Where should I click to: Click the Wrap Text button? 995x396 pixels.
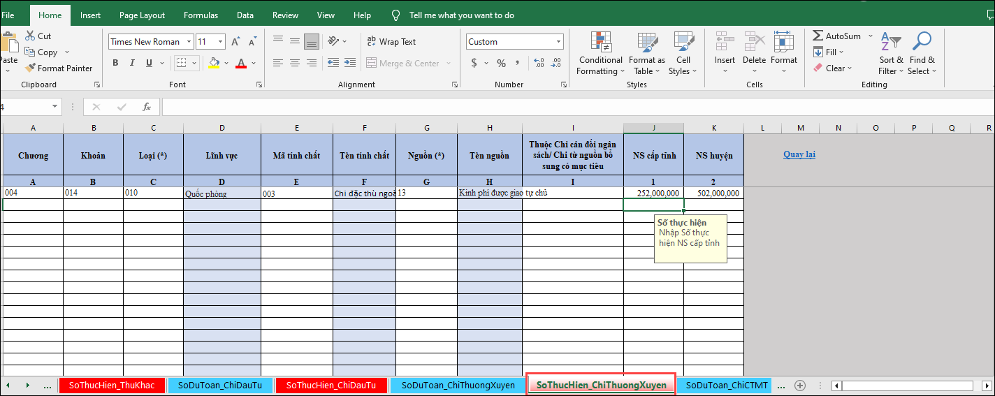[x=391, y=42]
